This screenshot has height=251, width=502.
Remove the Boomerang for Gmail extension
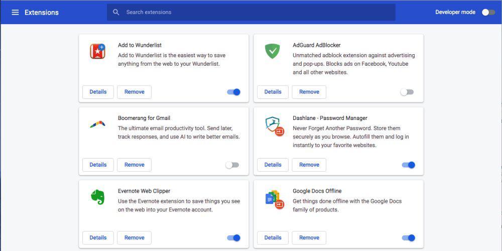coord(134,165)
